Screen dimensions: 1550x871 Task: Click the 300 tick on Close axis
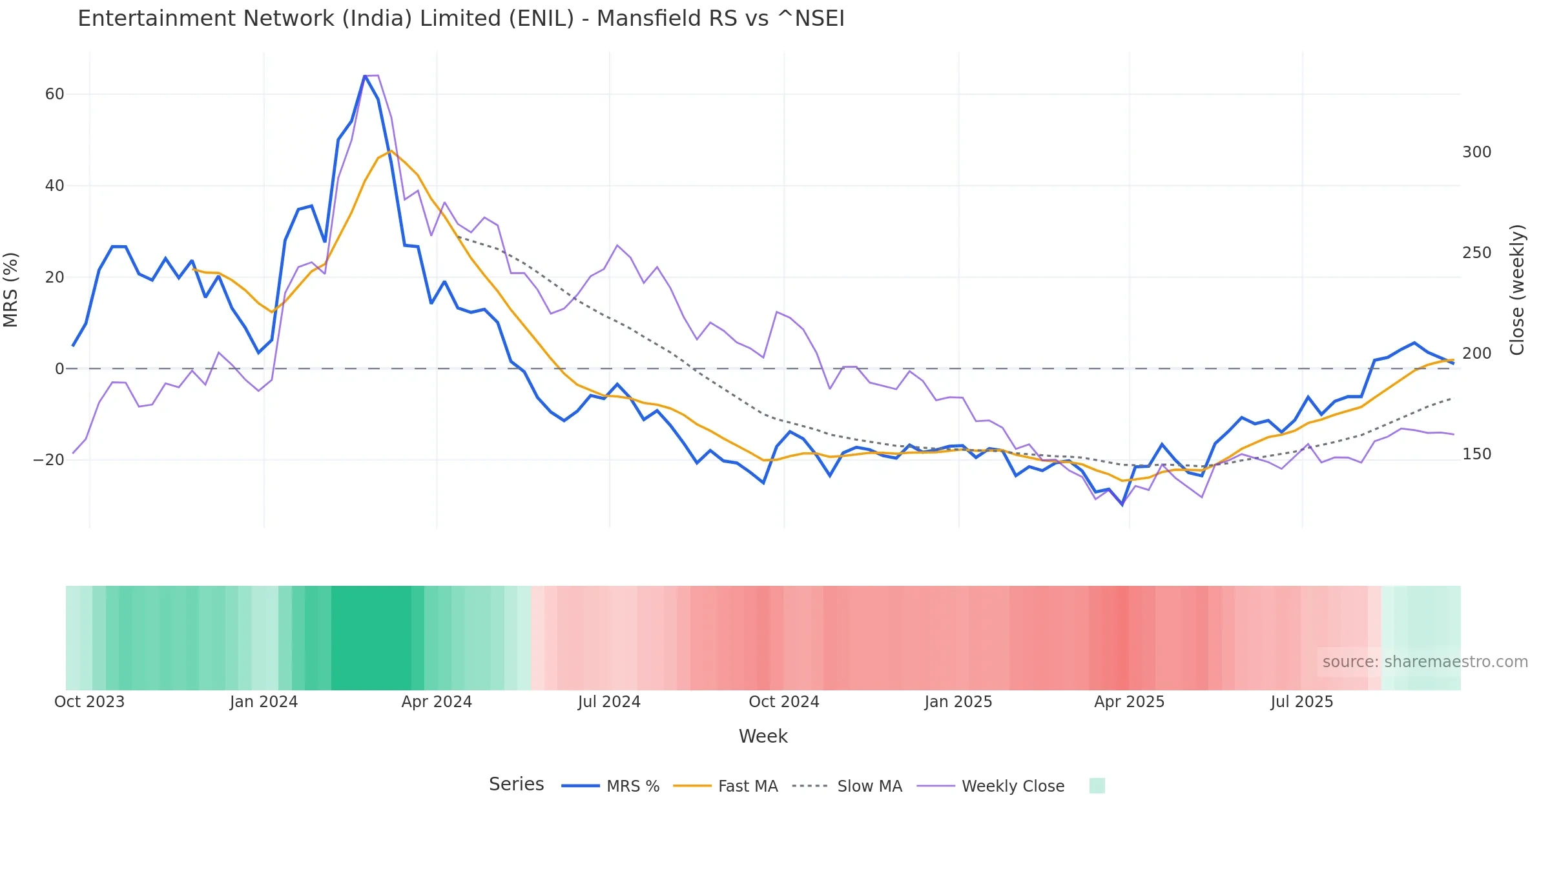1477,152
